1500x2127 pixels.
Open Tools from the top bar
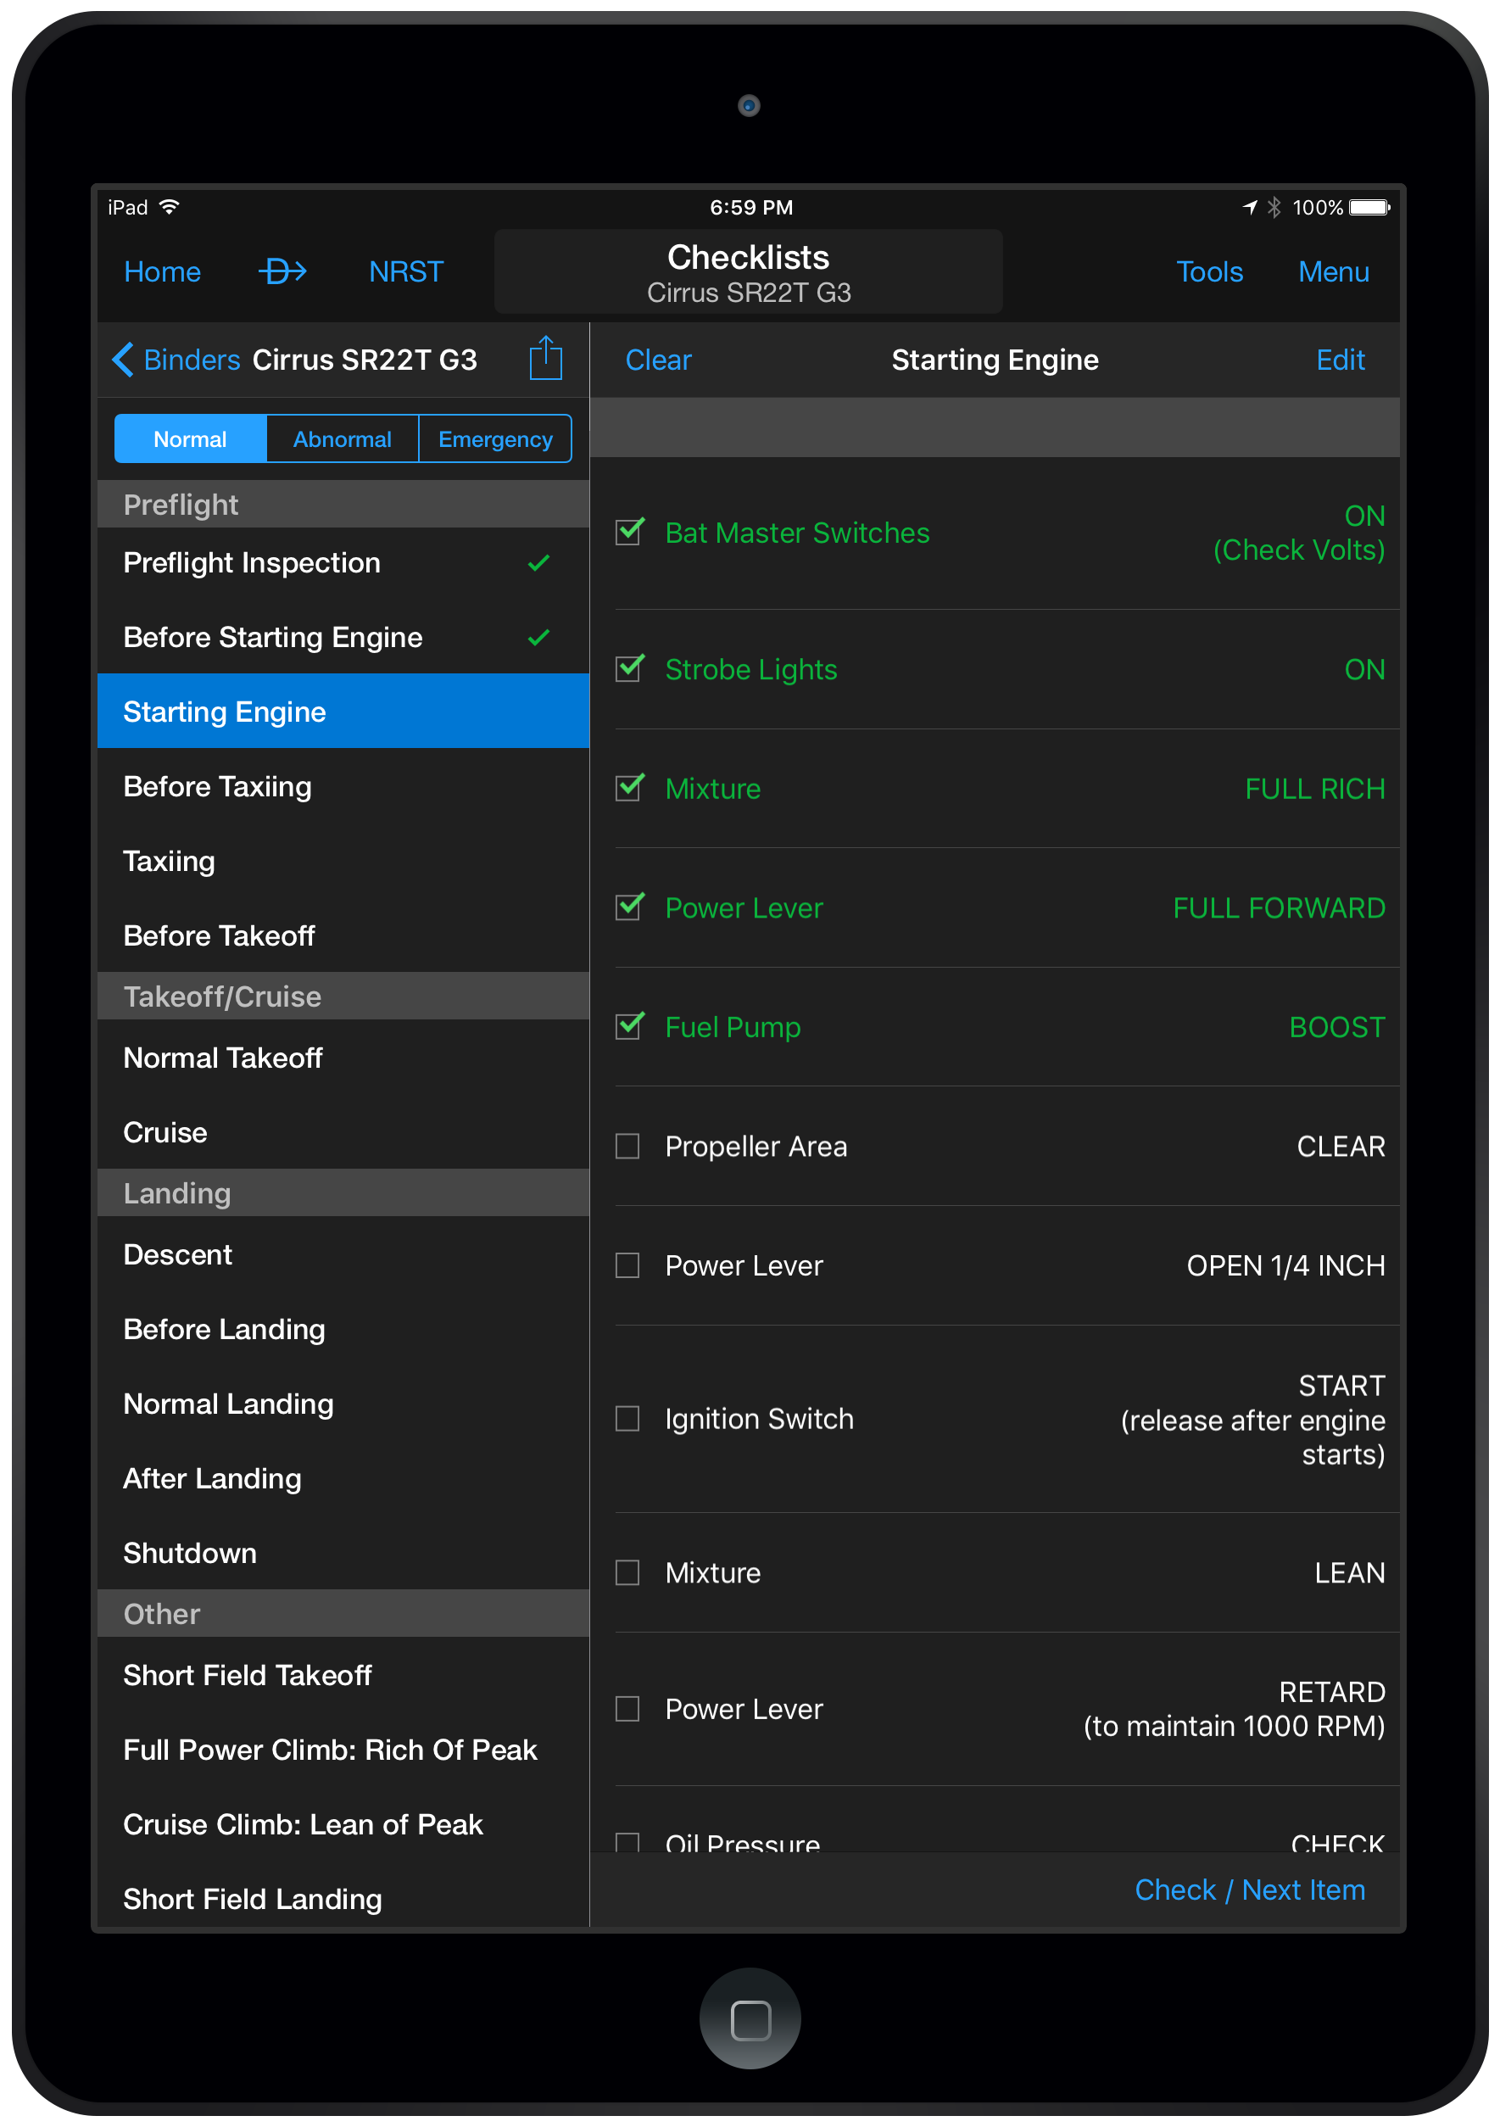pyautogui.click(x=1210, y=271)
